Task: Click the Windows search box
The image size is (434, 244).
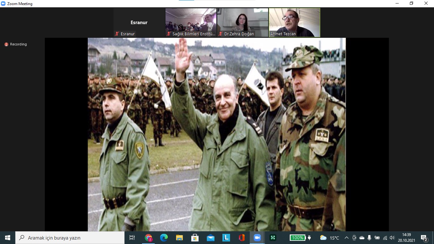Action: [x=70, y=238]
